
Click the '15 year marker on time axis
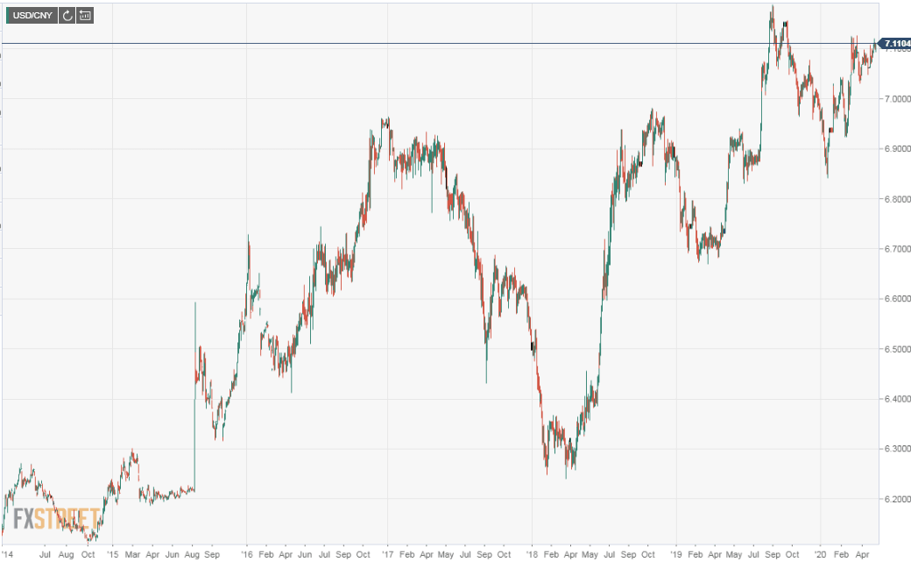click(x=112, y=555)
